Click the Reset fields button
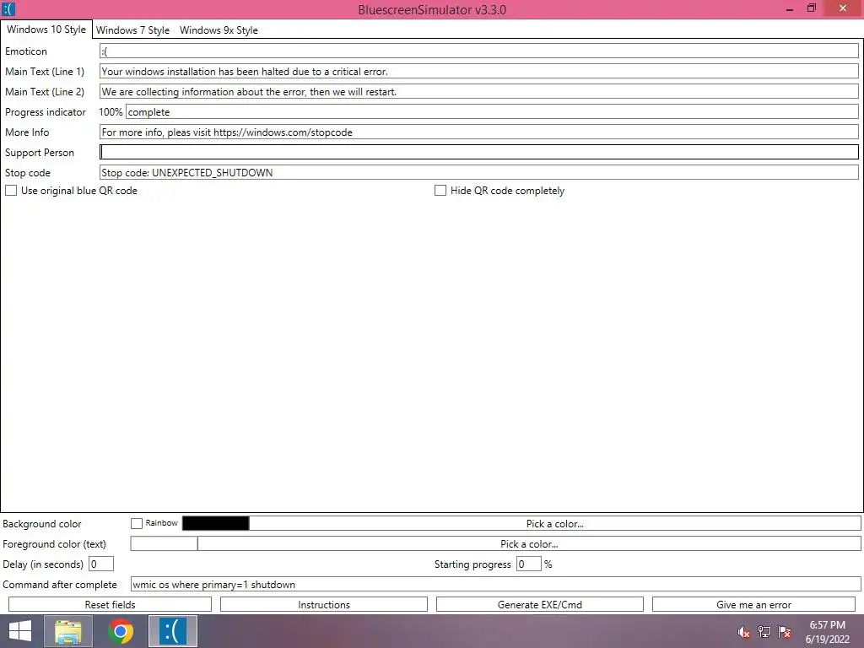This screenshot has width=864, height=648. point(111,604)
